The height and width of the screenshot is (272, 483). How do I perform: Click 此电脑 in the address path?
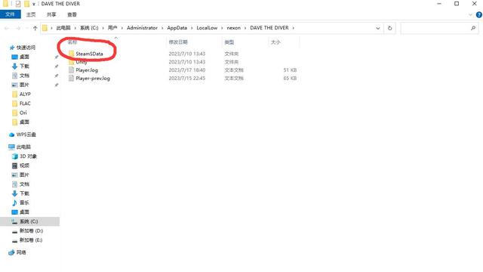(63, 28)
